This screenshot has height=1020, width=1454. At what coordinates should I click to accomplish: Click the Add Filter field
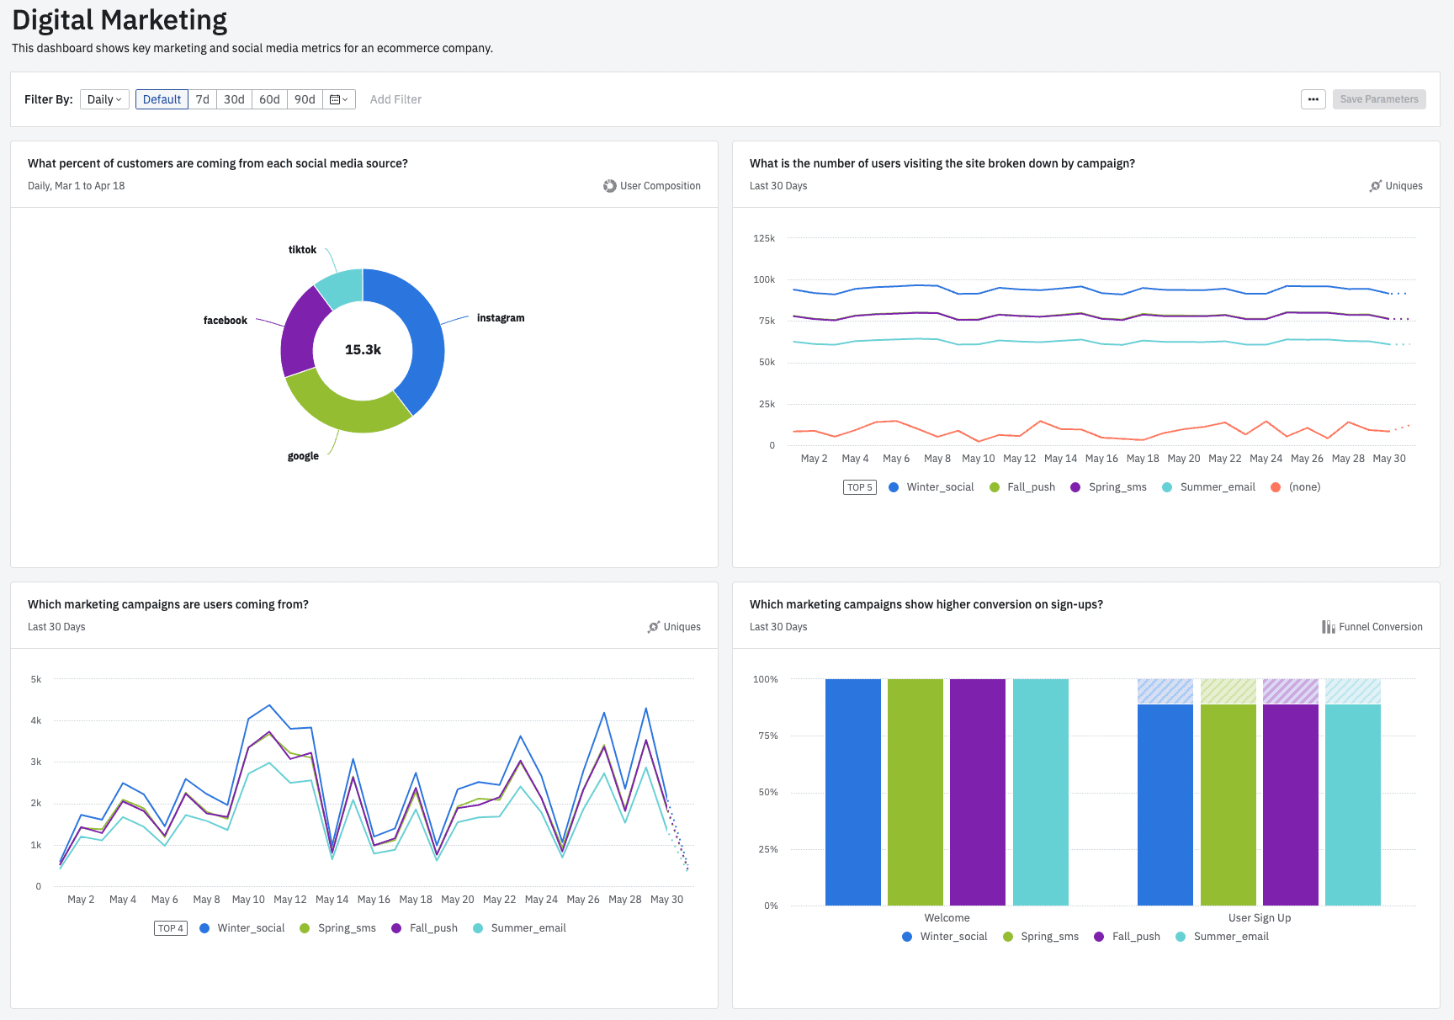click(395, 99)
